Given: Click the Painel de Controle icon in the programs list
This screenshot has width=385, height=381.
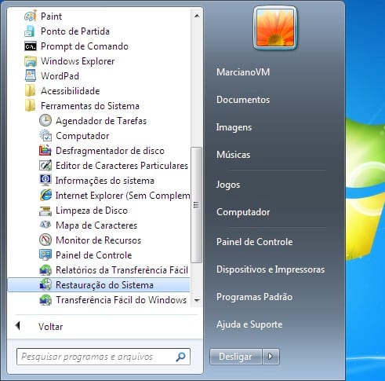Looking at the screenshot, I should 45,255.
